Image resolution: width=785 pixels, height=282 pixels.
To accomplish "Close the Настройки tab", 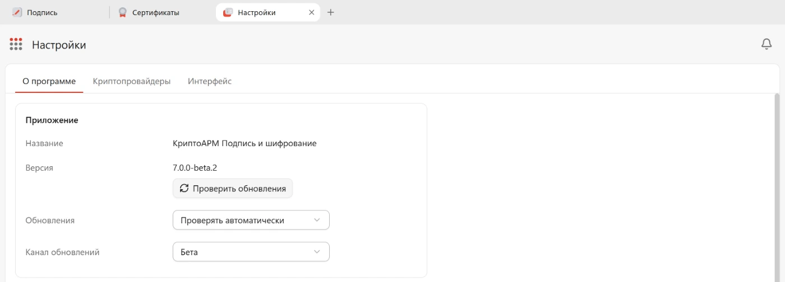I will [312, 12].
